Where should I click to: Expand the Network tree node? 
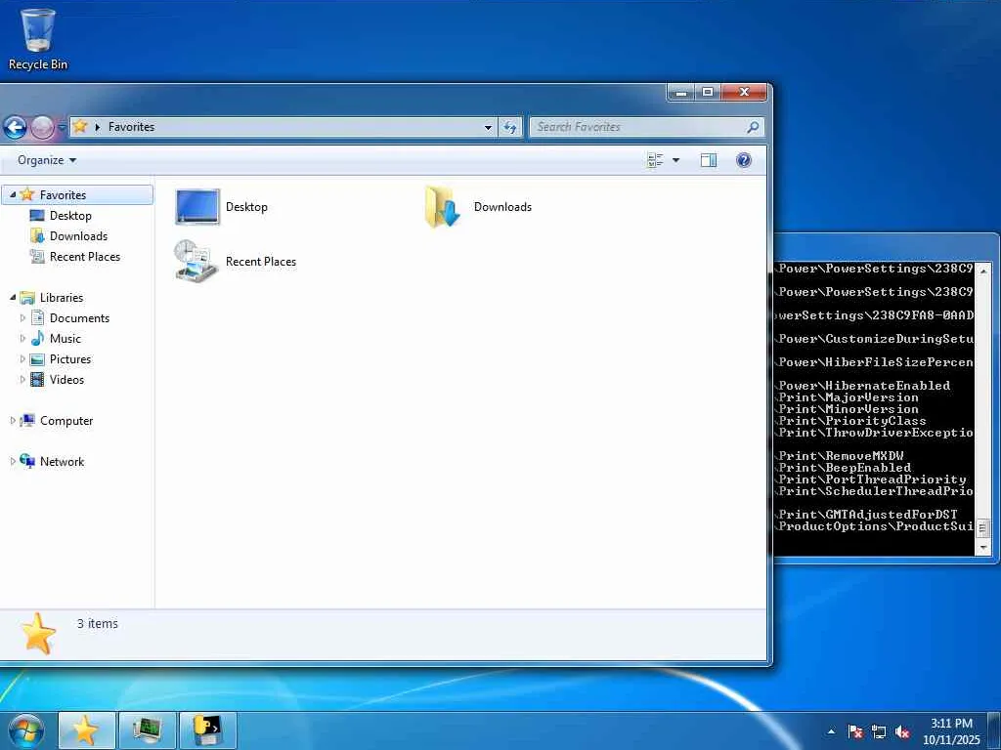[x=12, y=461]
